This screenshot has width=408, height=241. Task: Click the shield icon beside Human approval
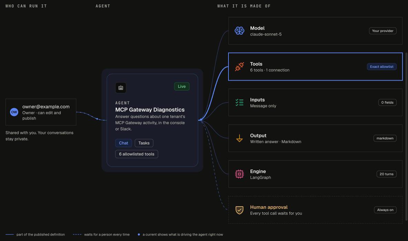pos(239,210)
